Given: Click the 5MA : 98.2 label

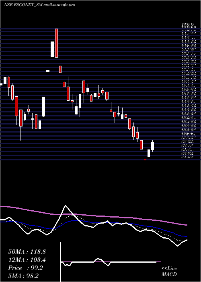Looking at the screenshot, I should (x=24, y=276).
